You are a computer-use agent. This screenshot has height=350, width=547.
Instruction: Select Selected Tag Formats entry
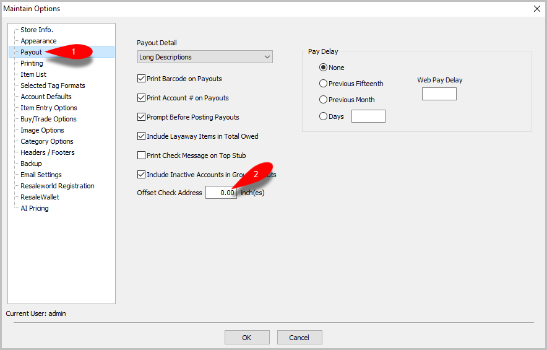click(x=53, y=85)
